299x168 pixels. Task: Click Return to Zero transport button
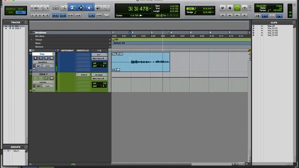click(222, 15)
